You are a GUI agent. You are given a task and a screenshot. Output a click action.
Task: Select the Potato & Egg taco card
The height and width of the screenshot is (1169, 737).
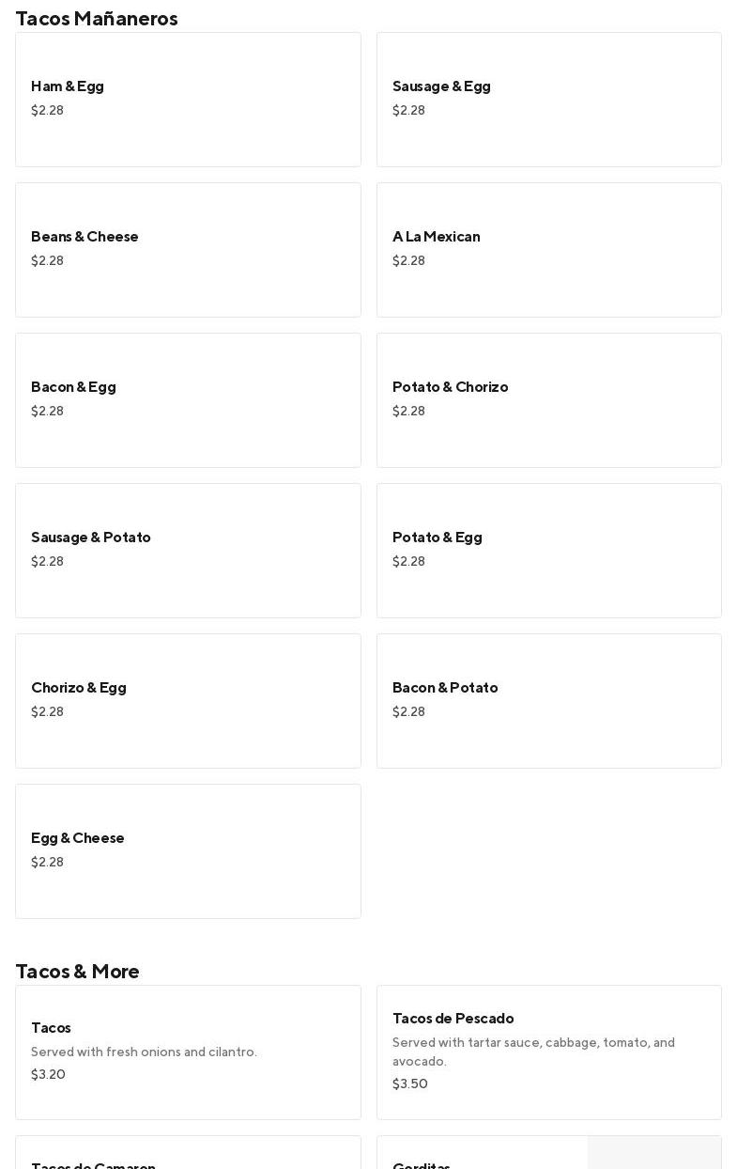[x=548, y=551]
